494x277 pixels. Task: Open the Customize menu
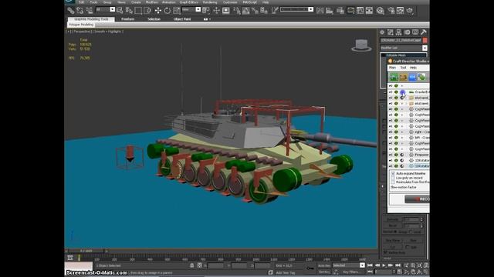pos(230,2)
